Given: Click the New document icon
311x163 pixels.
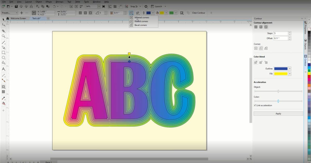Looking at the screenshot, I should click(x=3, y=6).
